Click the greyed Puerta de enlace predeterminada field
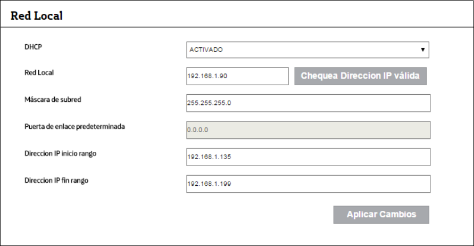The height and width of the screenshot is (246, 474). click(x=307, y=129)
